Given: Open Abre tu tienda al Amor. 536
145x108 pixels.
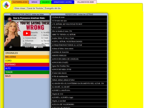Looking at the screenshot, I should tap(79, 31).
